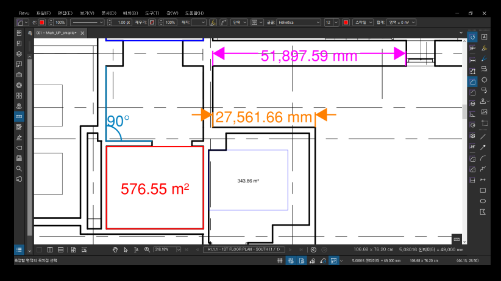Toggle snap to grid in status bar
This screenshot has width=501, height=281.
(291, 260)
